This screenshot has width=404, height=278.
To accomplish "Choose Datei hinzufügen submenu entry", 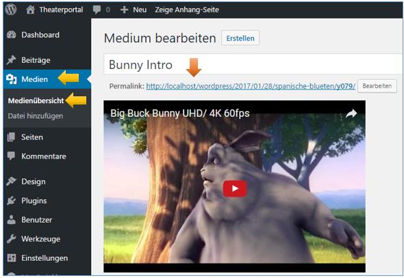I will coord(36,116).
